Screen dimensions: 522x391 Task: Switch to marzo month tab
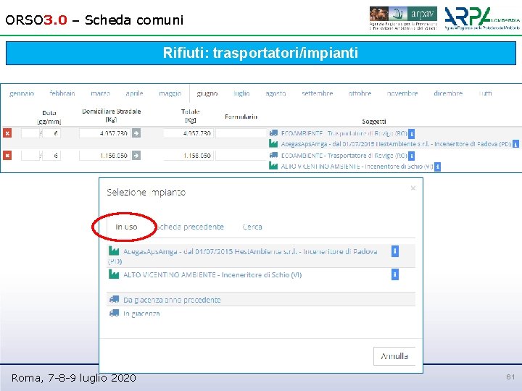click(x=101, y=93)
